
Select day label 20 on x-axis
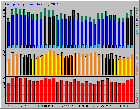pyautogui.click(x=86, y=106)
